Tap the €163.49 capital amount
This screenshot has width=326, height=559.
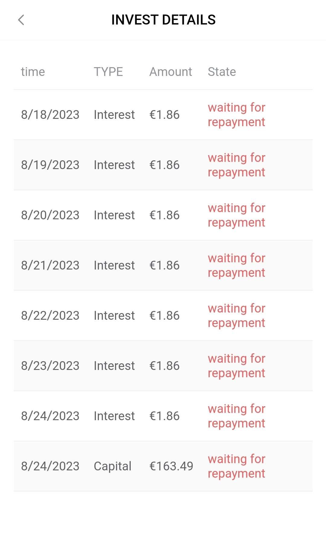pos(171,466)
